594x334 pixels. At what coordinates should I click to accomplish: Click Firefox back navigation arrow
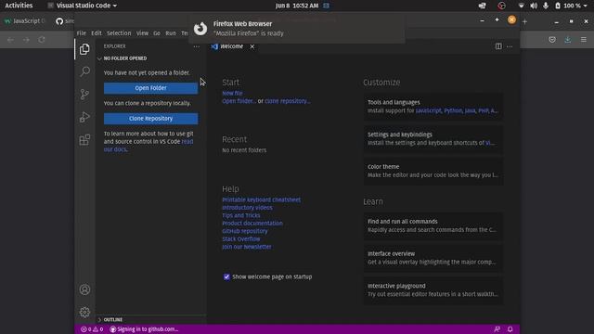click(x=10, y=39)
